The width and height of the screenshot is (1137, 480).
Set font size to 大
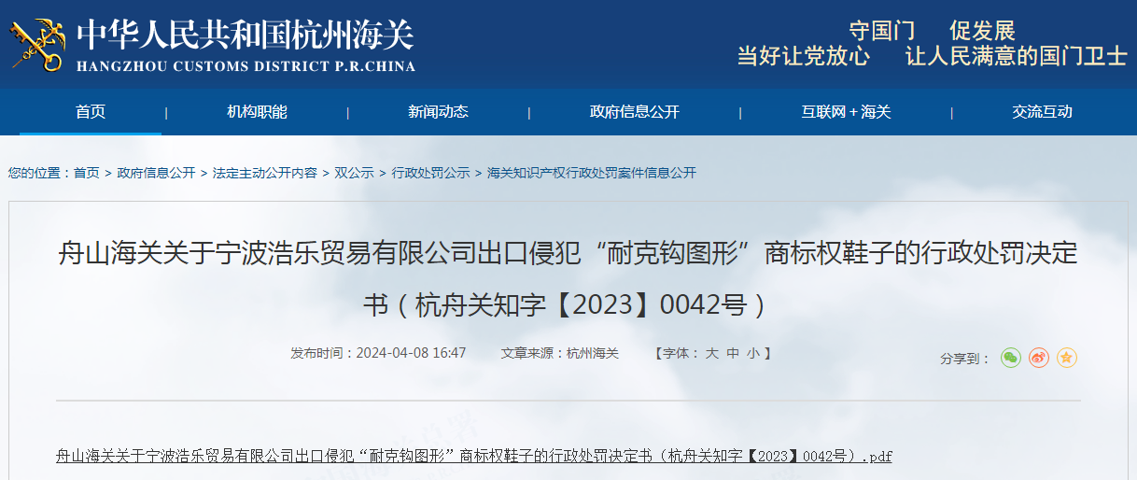tap(711, 353)
